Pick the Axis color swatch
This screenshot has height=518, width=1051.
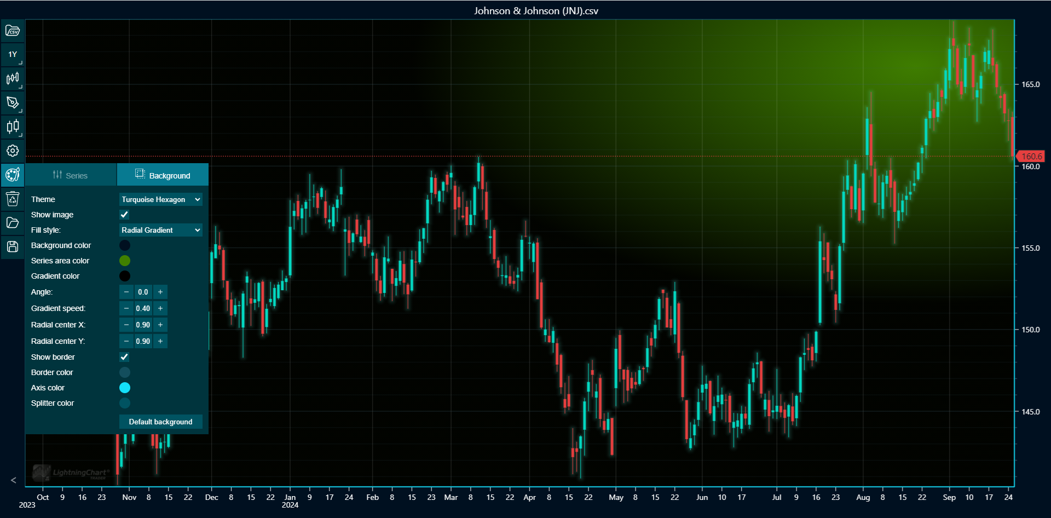coord(125,388)
